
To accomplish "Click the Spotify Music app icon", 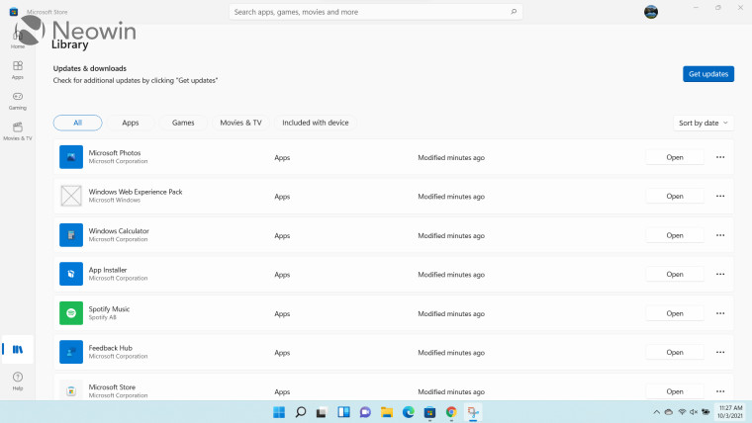I will (x=71, y=313).
